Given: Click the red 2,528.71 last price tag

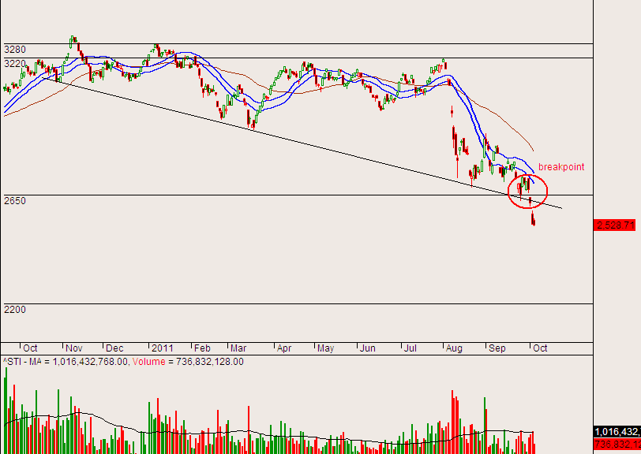Looking at the screenshot, I should click(616, 225).
